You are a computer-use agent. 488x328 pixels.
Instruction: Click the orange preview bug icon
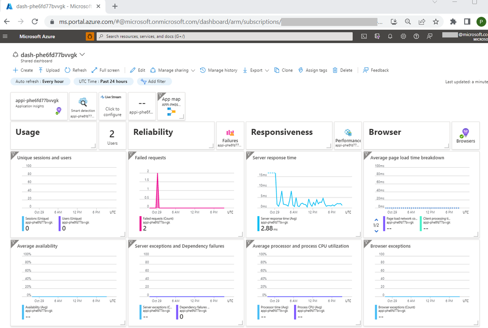point(89,37)
